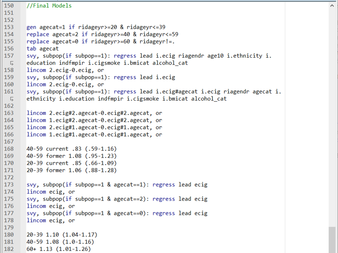This screenshot has width=338, height=253.
Task: Click the scrollbar up arrow
Action: (332, 5)
